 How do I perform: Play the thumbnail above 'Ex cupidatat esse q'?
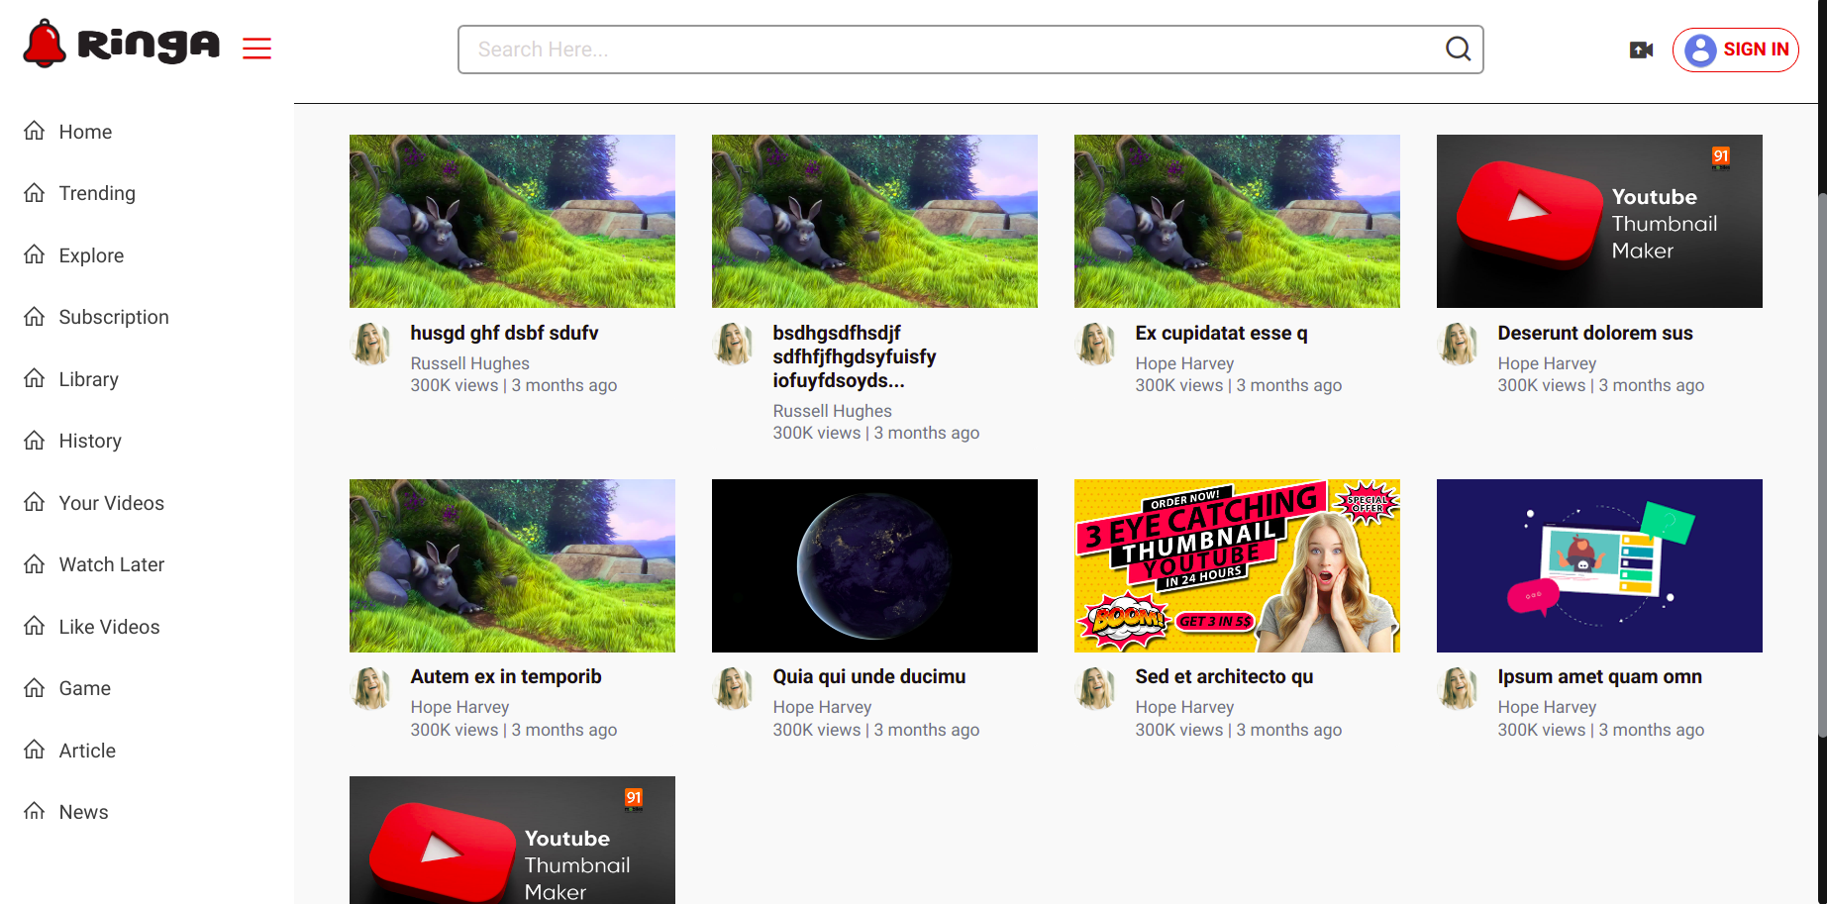[1237, 221]
